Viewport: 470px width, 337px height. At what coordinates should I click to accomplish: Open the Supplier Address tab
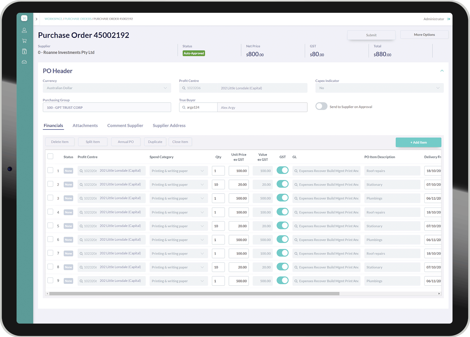(x=169, y=125)
